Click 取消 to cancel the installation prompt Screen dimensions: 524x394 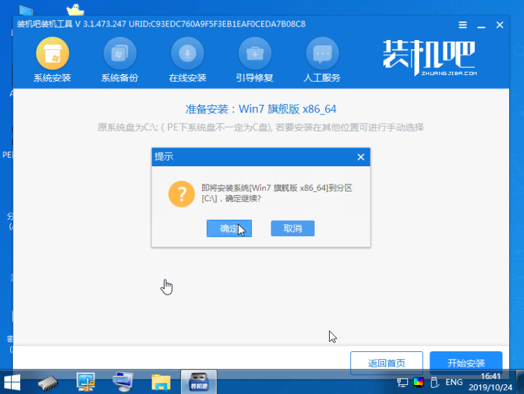pyautogui.click(x=293, y=228)
